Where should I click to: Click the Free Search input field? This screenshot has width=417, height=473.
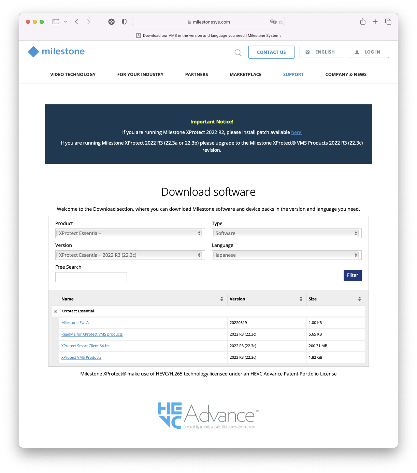[91, 277]
